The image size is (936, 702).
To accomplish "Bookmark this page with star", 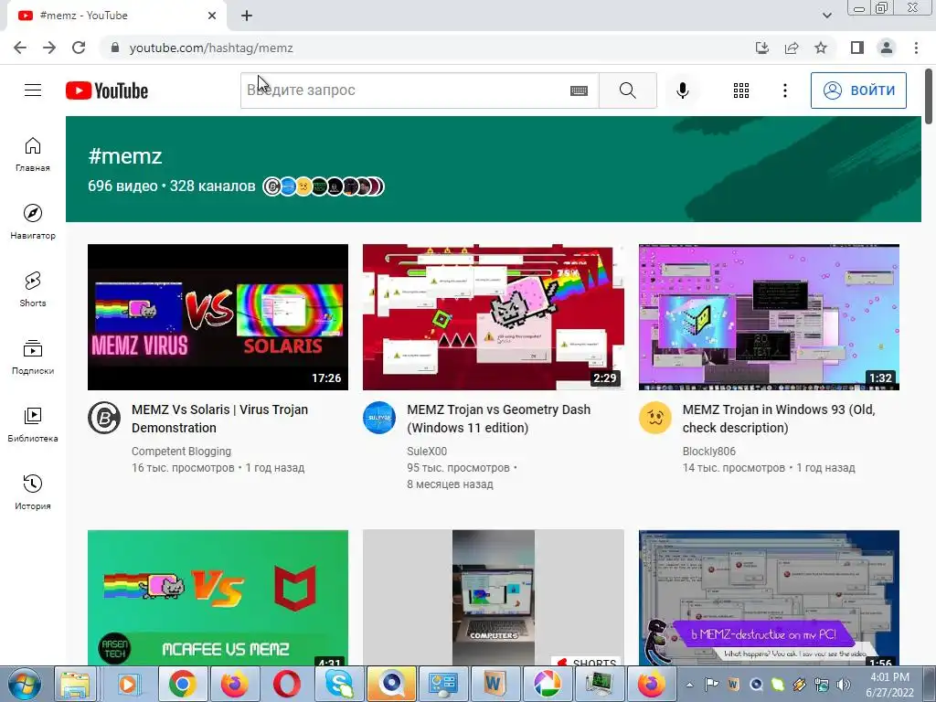I will point(821,48).
